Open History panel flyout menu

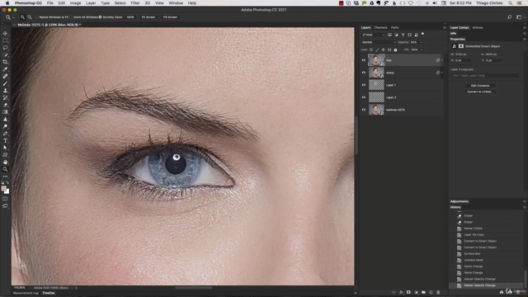(x=525, y=207)
